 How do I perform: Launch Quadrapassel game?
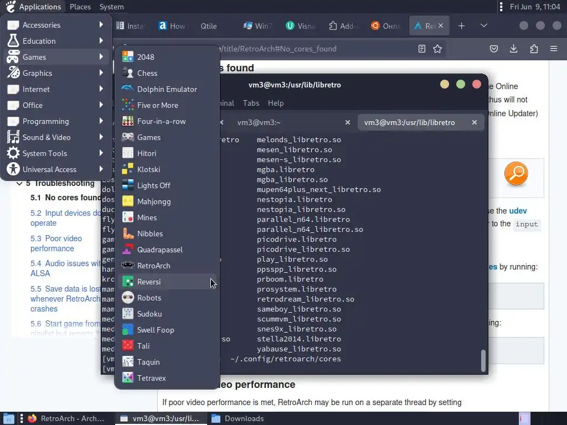167,250
